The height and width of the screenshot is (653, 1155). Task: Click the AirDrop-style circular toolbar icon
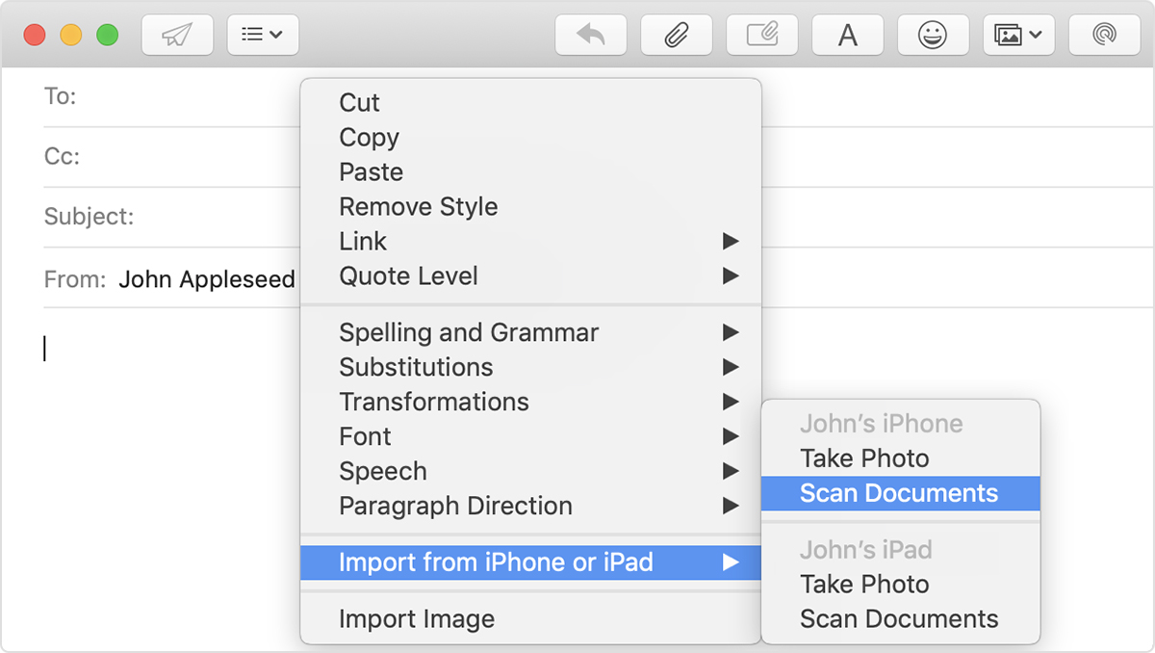[x=1104, y=35]
